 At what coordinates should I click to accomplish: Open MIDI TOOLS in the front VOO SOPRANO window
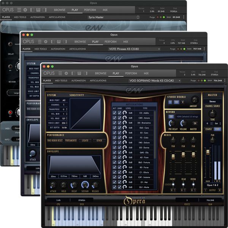[x=61, y=81]
